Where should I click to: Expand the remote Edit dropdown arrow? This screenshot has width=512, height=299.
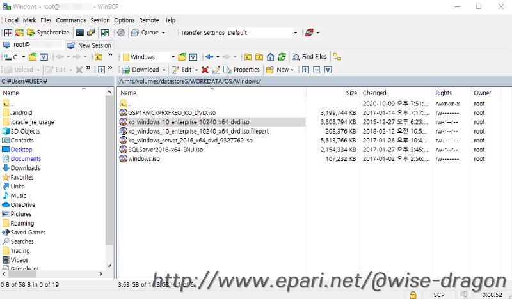click(x=196, y=70)
